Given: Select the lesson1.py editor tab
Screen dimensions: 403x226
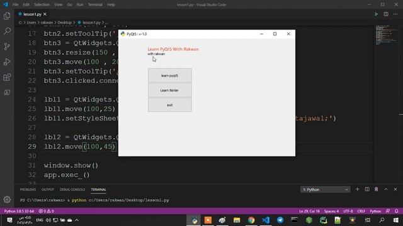Looking at the screenshot, I should click(x=32, y=14).
